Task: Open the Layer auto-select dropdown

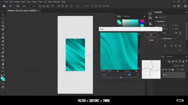Action: [x=25, y=6]
